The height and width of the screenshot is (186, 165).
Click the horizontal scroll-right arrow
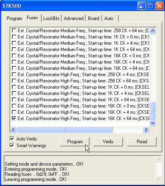point(146,129)
